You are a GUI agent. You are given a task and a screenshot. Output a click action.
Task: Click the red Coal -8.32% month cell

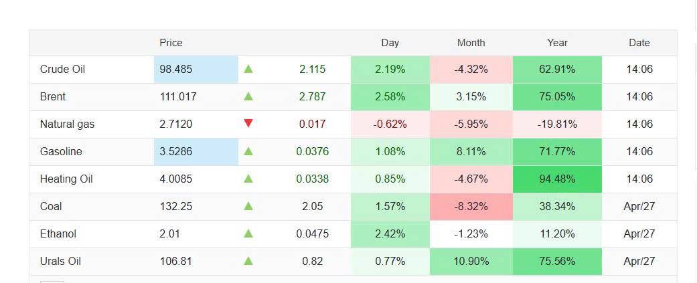point(471,206)
